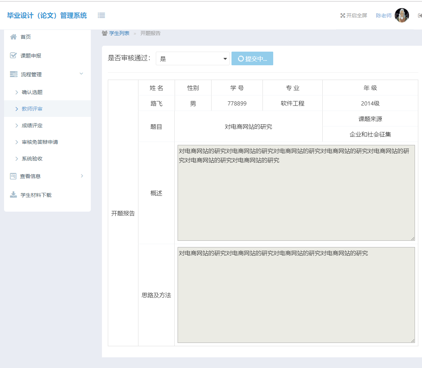
Task: Click the students icon in the breadcrumb
Action: pos(104,33)
